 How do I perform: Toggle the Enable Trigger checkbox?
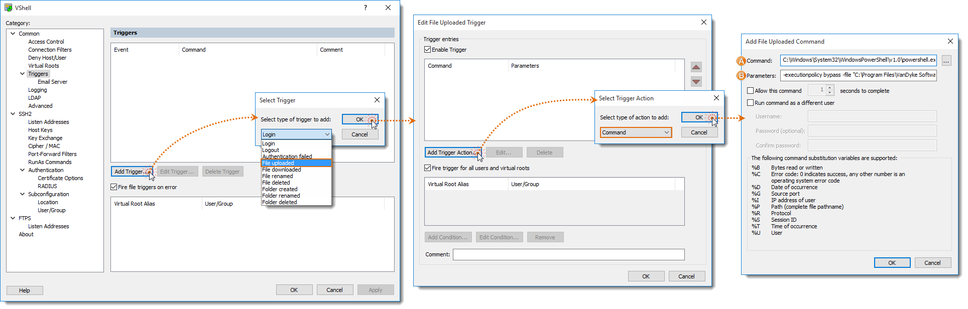click(x=428, y=50)
